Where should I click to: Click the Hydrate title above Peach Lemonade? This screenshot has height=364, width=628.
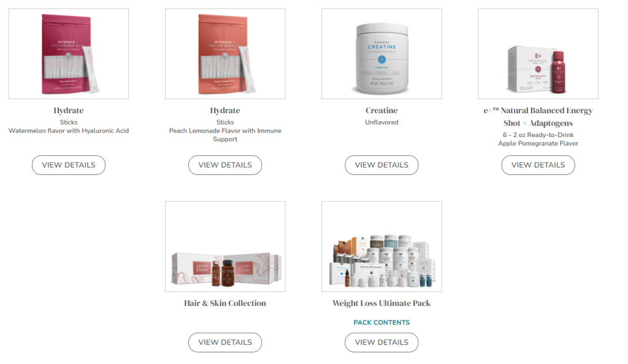225,110
